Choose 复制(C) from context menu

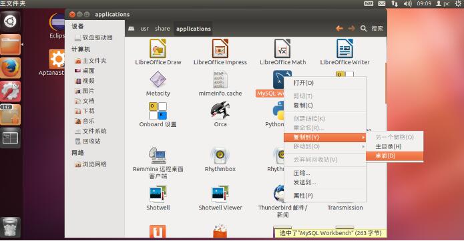[325, 105]
